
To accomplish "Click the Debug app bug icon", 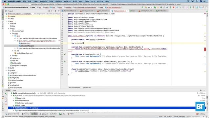I will click(x=161, y=8).
